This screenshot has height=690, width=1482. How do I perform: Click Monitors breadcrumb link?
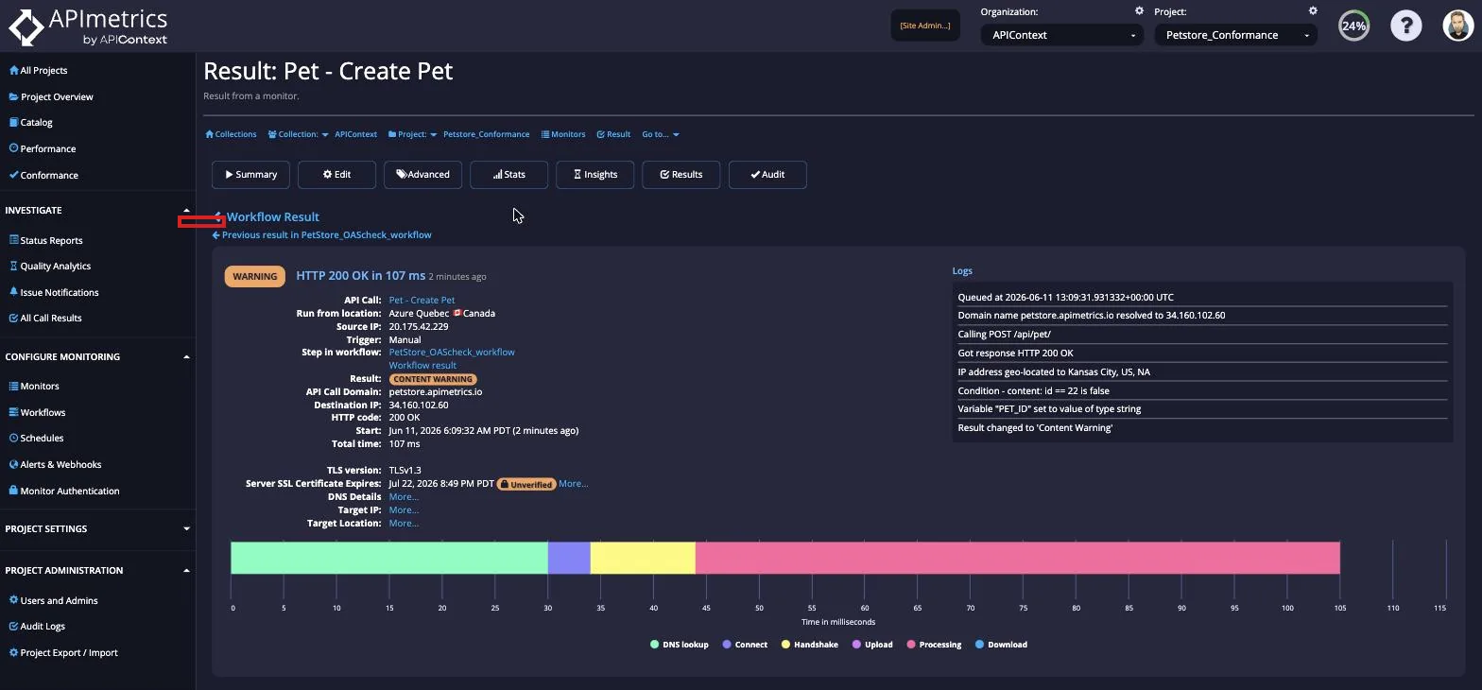click(563, 134)
